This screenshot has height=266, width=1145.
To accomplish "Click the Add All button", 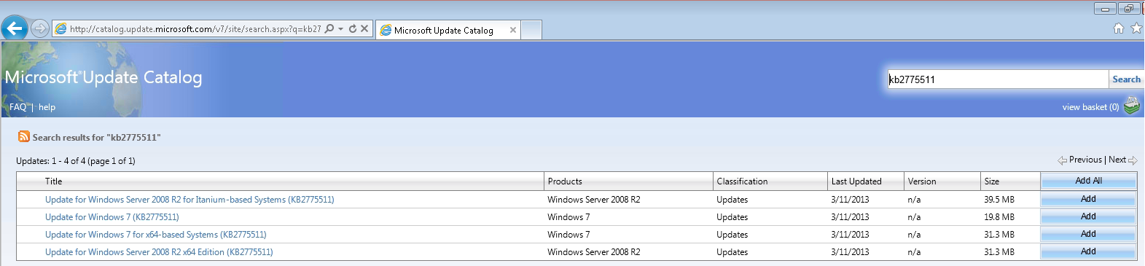I will [1088, 181].
